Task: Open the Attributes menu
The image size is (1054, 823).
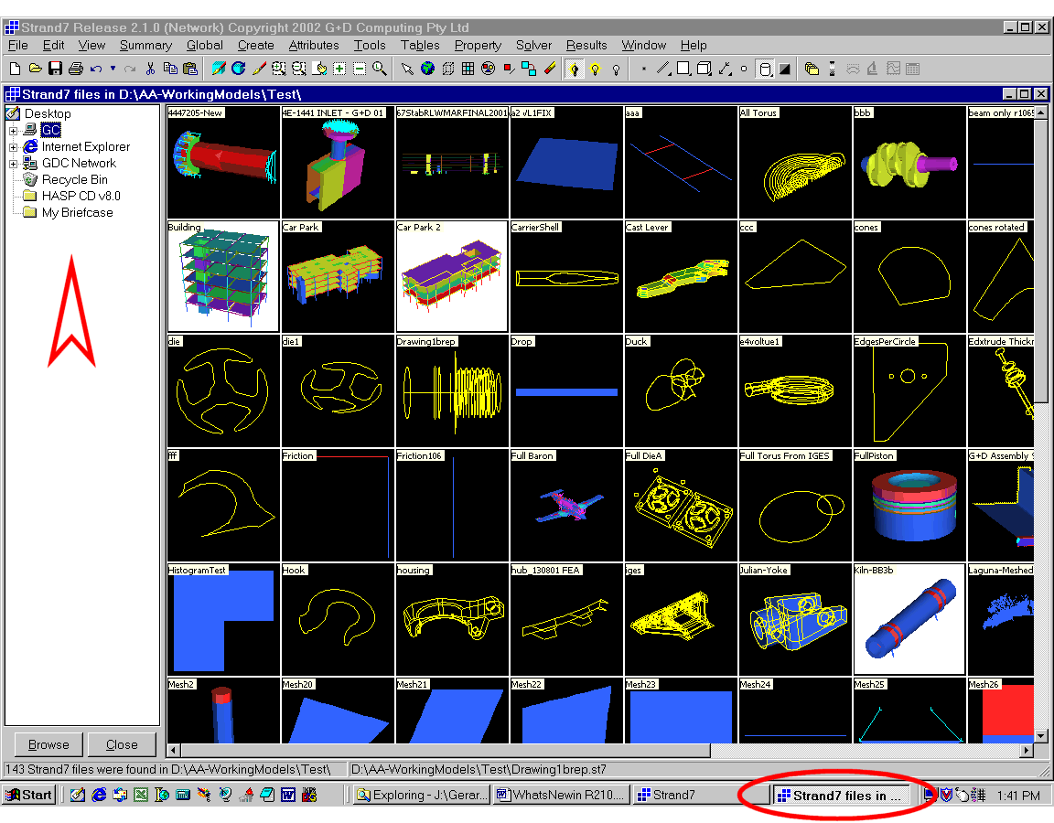Action: click(x=314, y=45)
